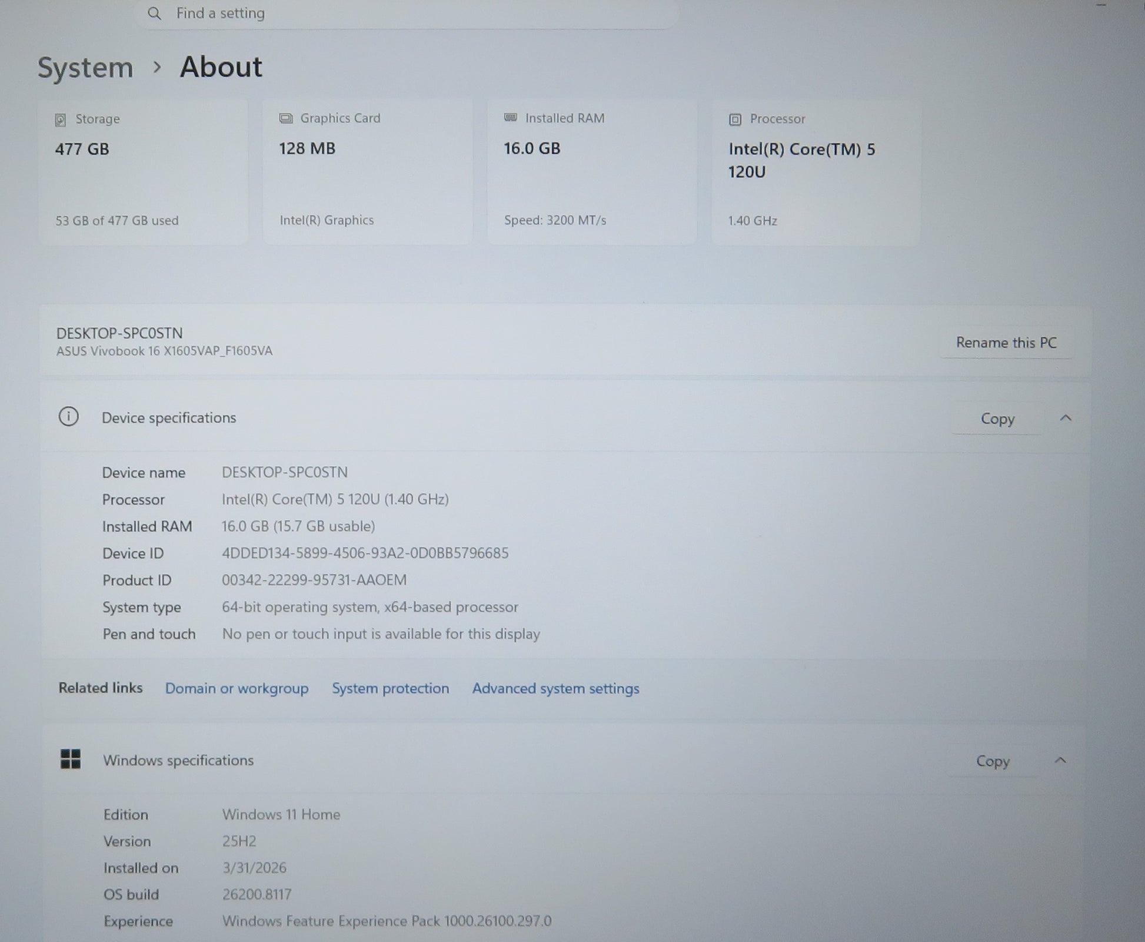Open the 477 GB Storage card
The image size is (1145, 942).
coord(143,171)
